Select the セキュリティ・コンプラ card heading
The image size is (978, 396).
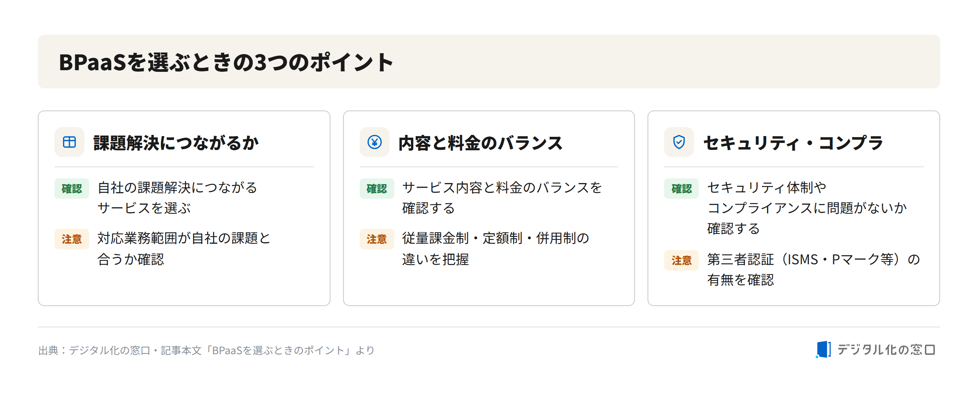[x=793, y=143]
